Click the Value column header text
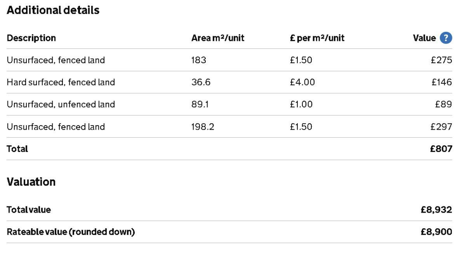Screen dimensions: 460x257 click(424, 38)
